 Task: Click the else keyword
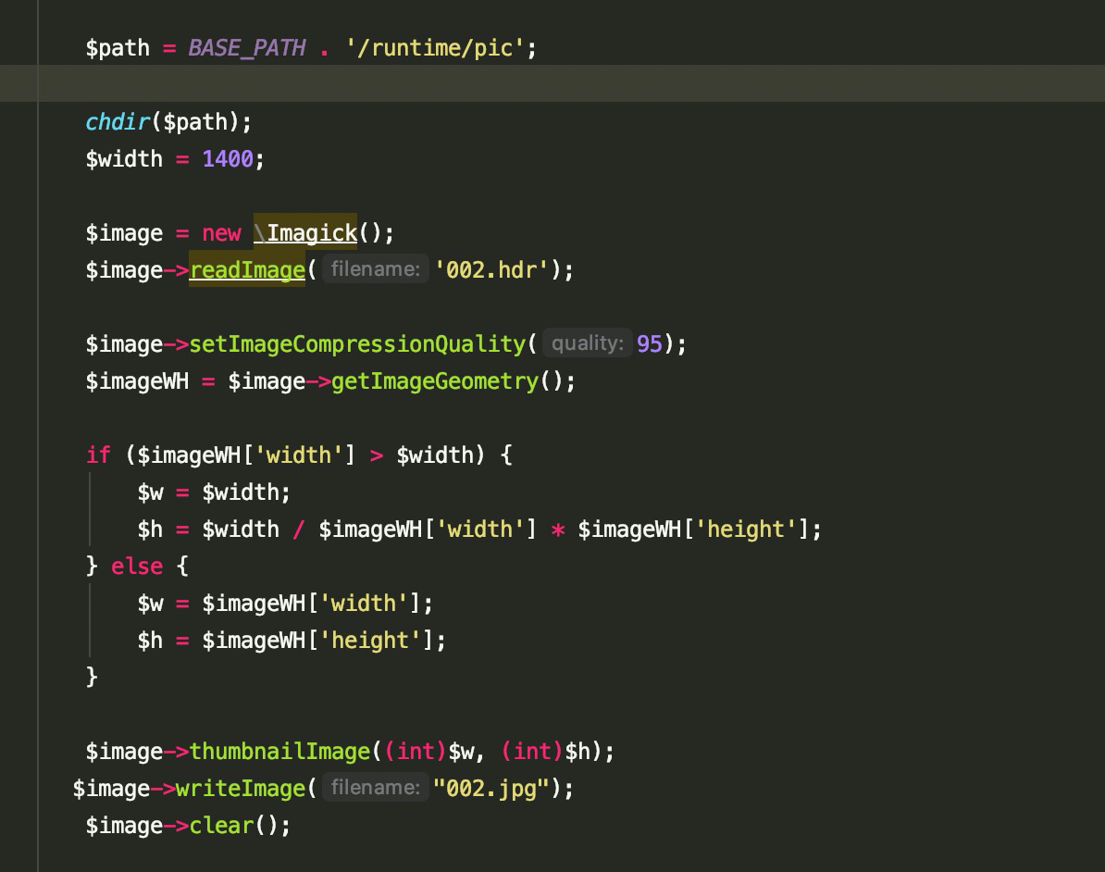[136, 566]
